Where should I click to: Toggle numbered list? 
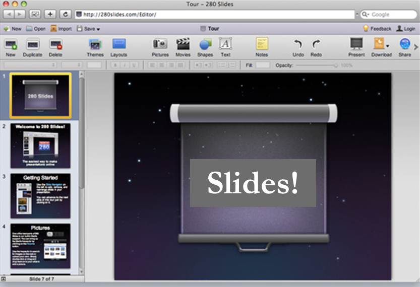click(x=232, y=65)
